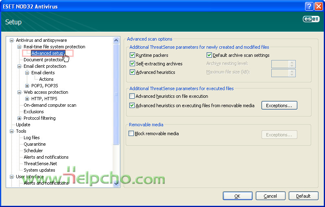Select the Update tree item

tap(23, 125)
